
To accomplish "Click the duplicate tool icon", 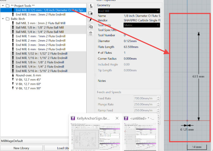I will [x=91, y=27].
